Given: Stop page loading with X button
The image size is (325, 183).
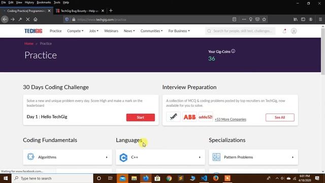Looking at the screenshot, I should [28, 19].
